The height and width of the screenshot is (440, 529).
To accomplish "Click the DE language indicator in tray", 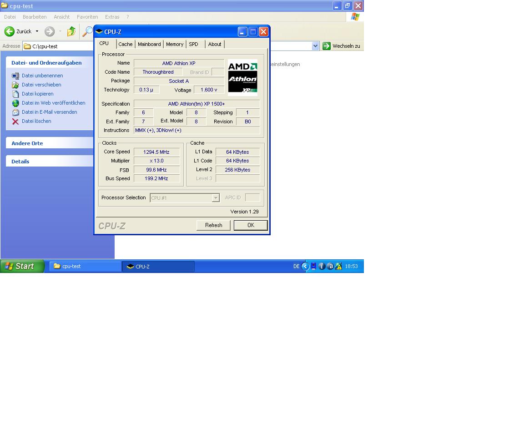I will [x=296, y=266].
